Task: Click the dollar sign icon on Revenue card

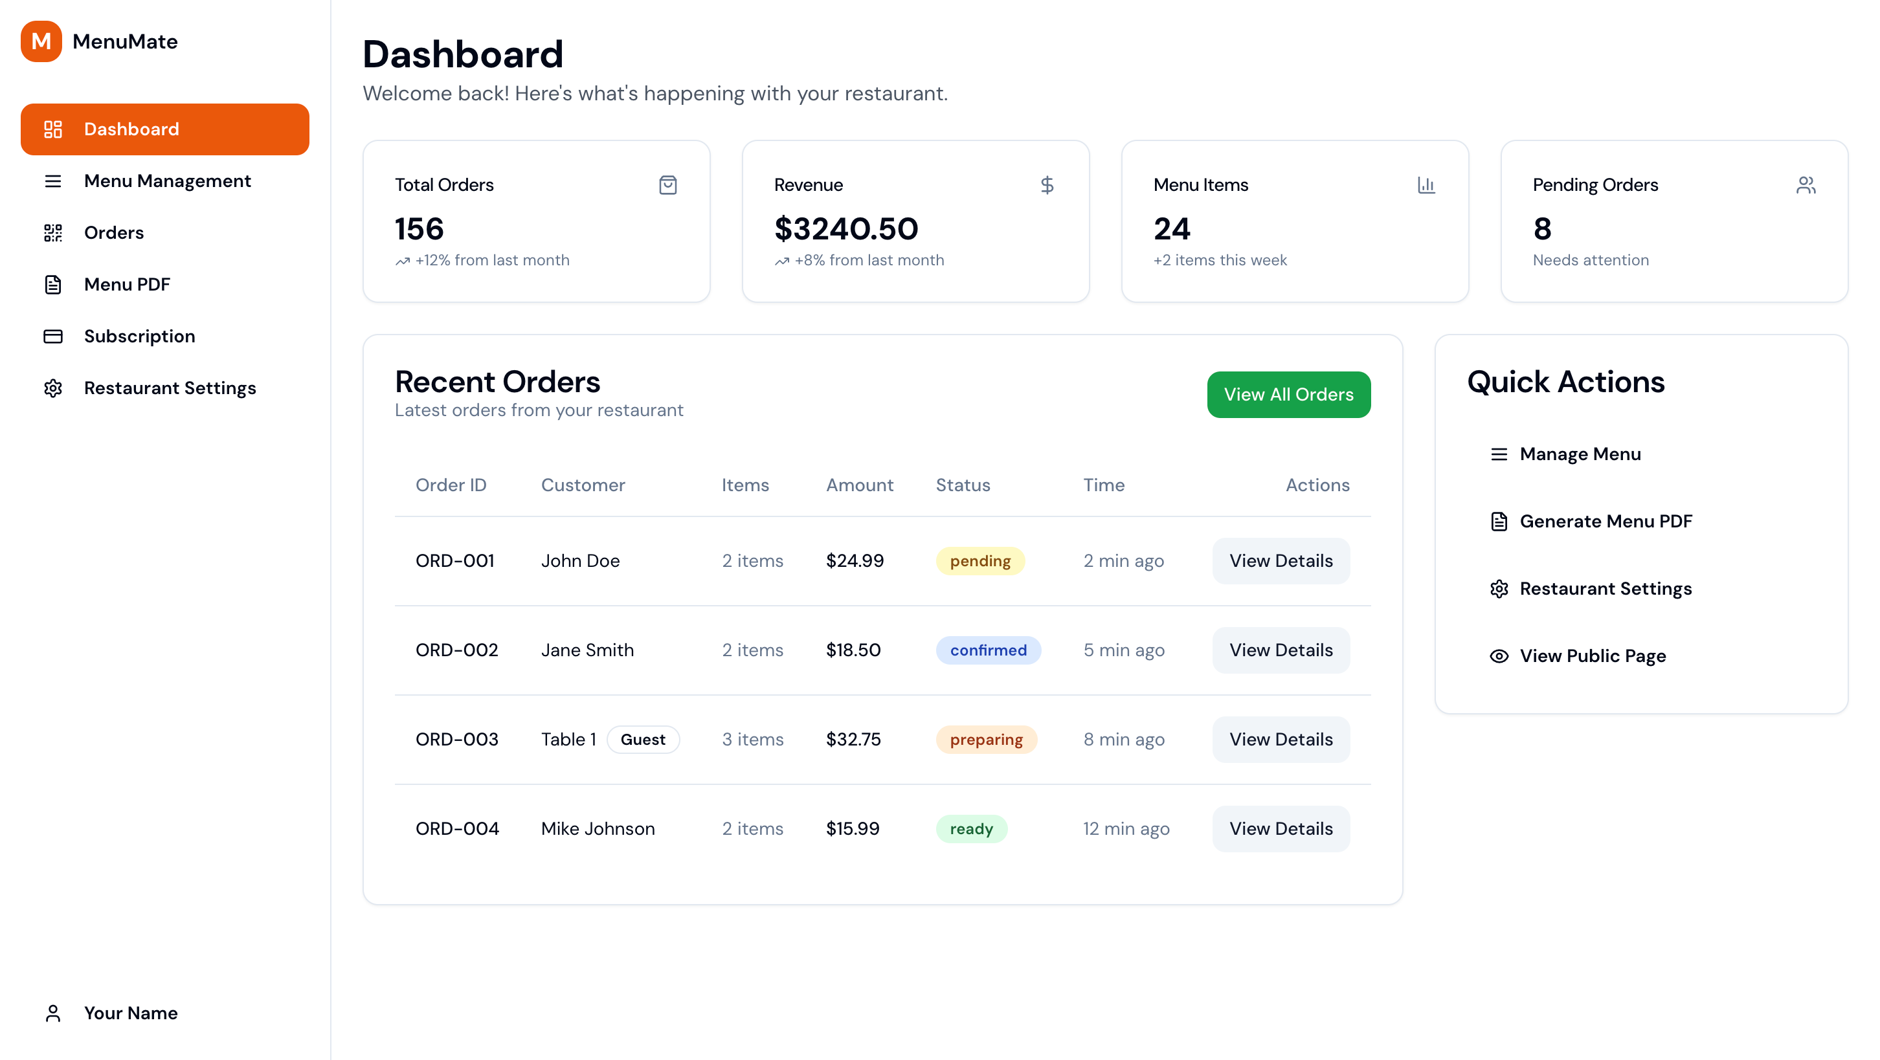Action: (x=1047, y=184)
